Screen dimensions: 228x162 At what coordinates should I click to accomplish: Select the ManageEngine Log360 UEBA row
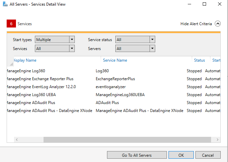pos(114,95)
